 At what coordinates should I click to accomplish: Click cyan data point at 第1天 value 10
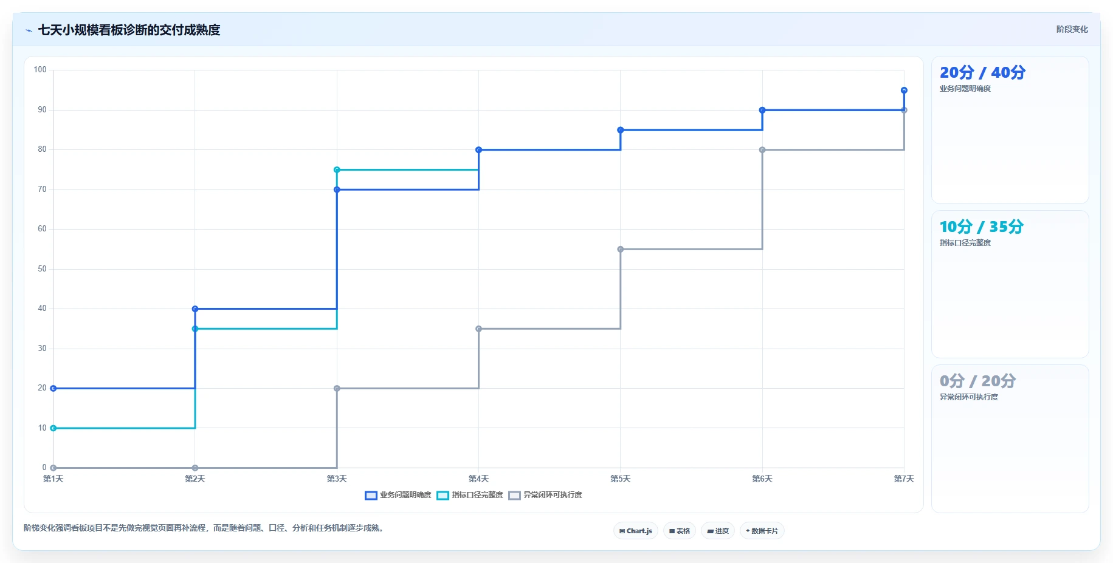[x=53, y=428]
